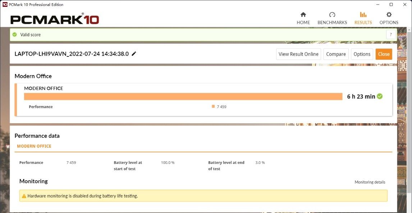Click the Compare button

(x=336, y=54)
